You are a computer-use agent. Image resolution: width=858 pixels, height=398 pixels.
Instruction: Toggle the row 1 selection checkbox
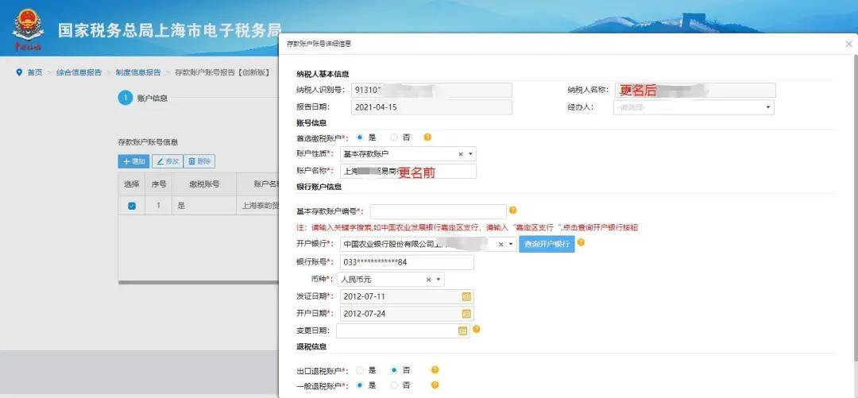coord(132,207)
